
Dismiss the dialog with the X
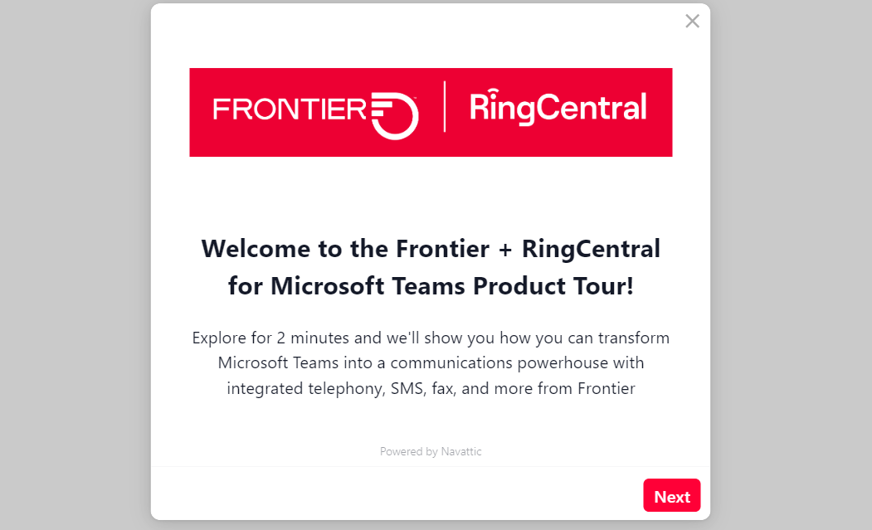pyautogui.click(x=692, y=21)
